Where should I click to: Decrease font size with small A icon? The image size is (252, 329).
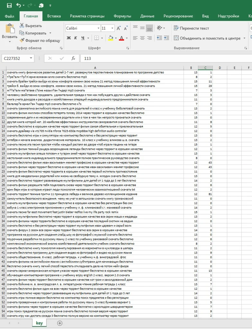pyautogui.click(x=126, y=28)
